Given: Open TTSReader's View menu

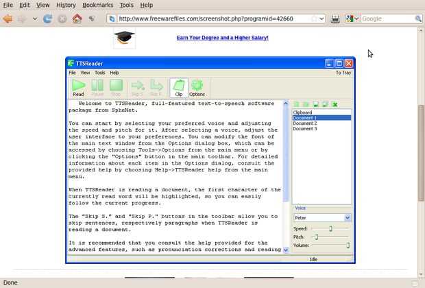Looking at the screenshot, I should [85, 73].
